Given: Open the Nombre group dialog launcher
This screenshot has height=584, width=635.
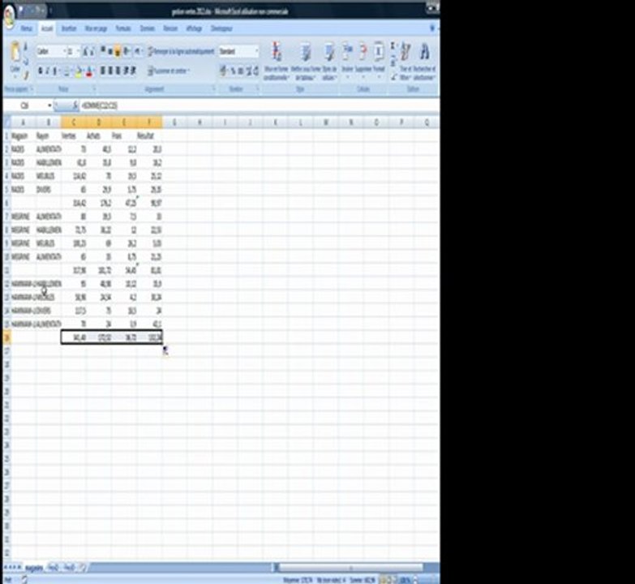Looking at the screenshot, I should [x=258, y=88].
